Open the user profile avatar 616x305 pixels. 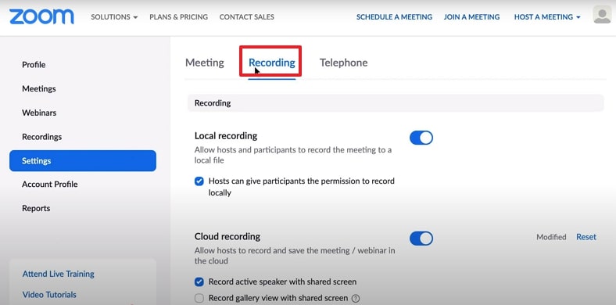click(x=602, y=15)
